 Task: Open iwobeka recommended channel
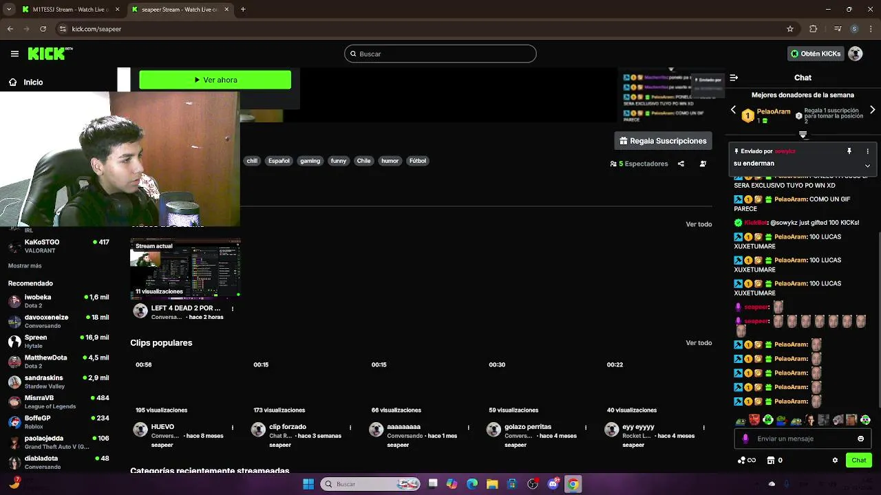[x=59, y=301]
